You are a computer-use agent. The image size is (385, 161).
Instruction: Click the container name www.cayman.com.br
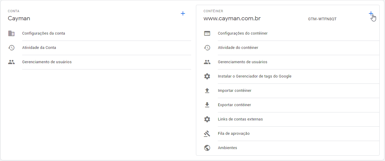point(232,18)
